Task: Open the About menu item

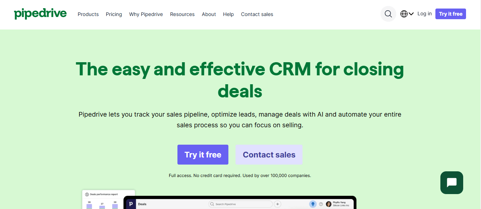Action: pyautogui.click(x=209, y=14)
